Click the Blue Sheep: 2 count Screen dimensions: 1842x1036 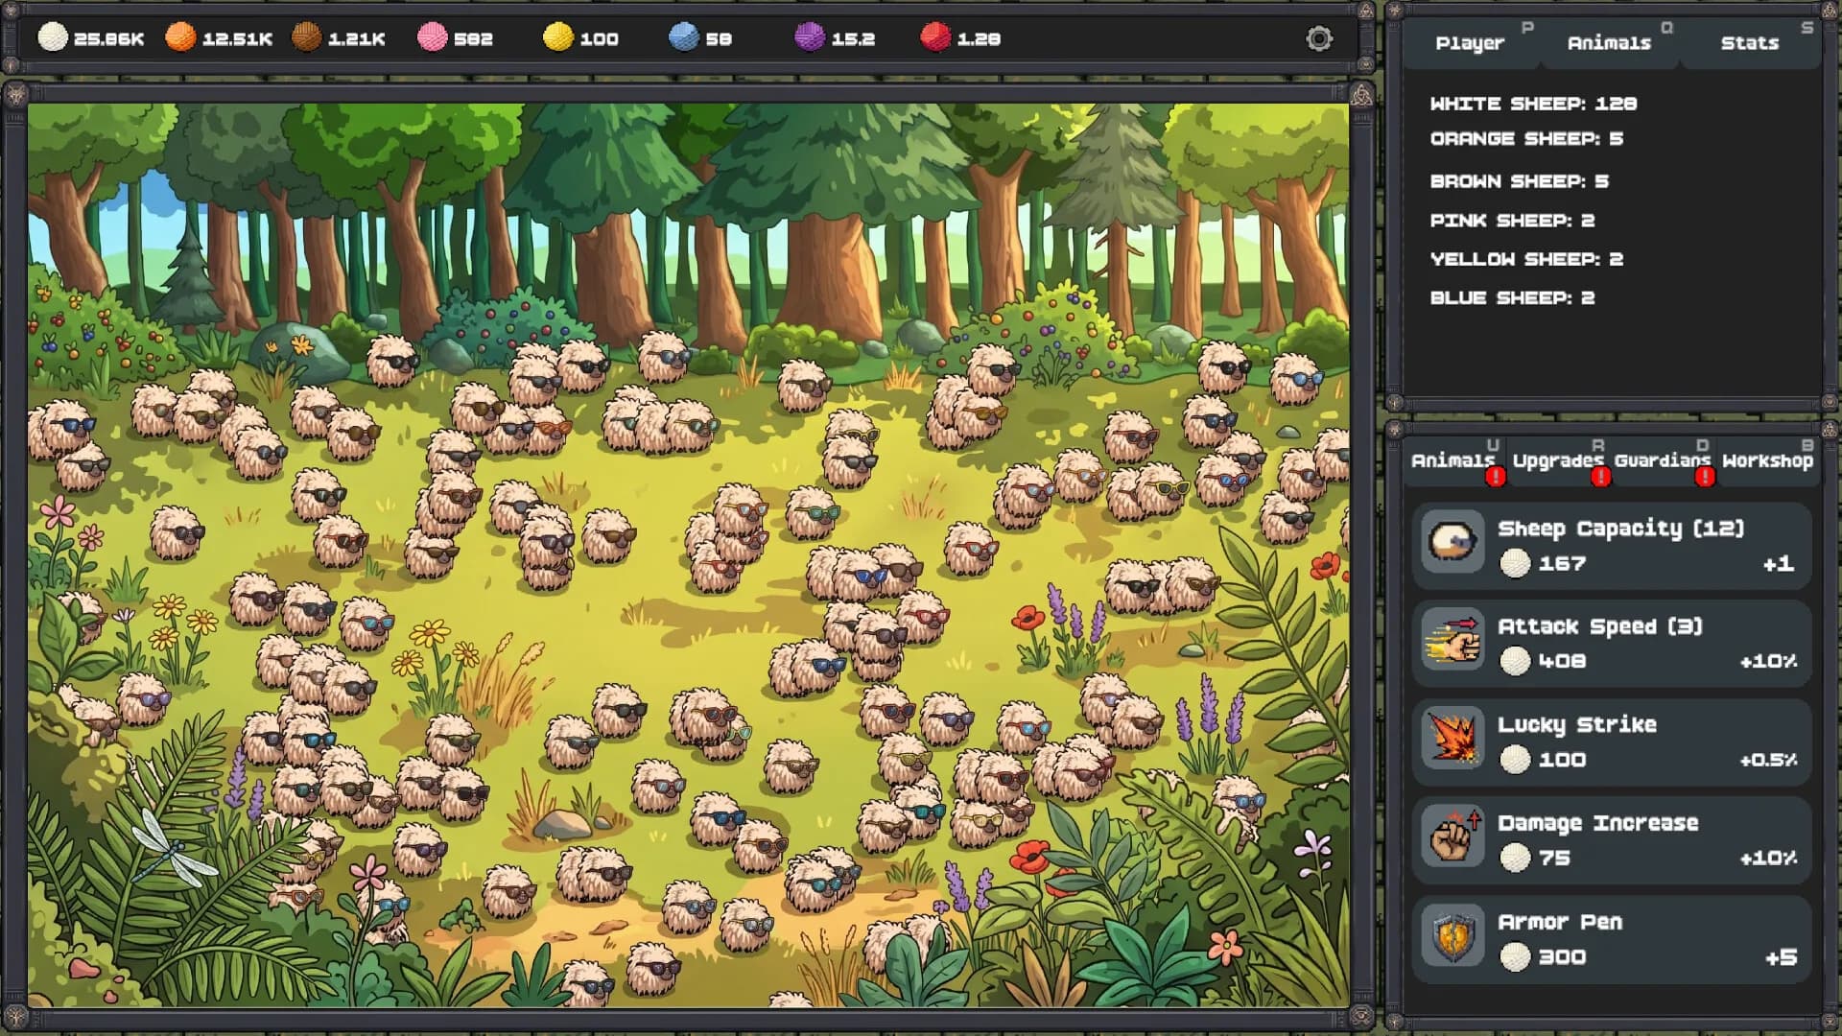(1512, 298)
